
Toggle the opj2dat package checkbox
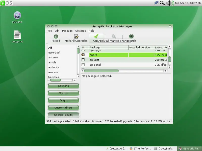pos(83,60)
